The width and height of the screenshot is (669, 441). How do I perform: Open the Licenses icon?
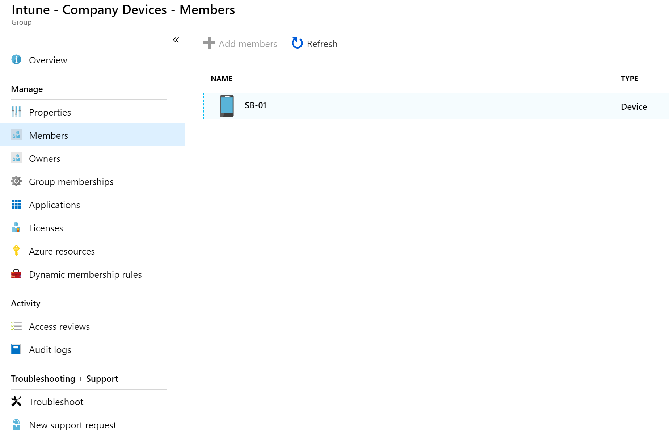click(16, 227)
